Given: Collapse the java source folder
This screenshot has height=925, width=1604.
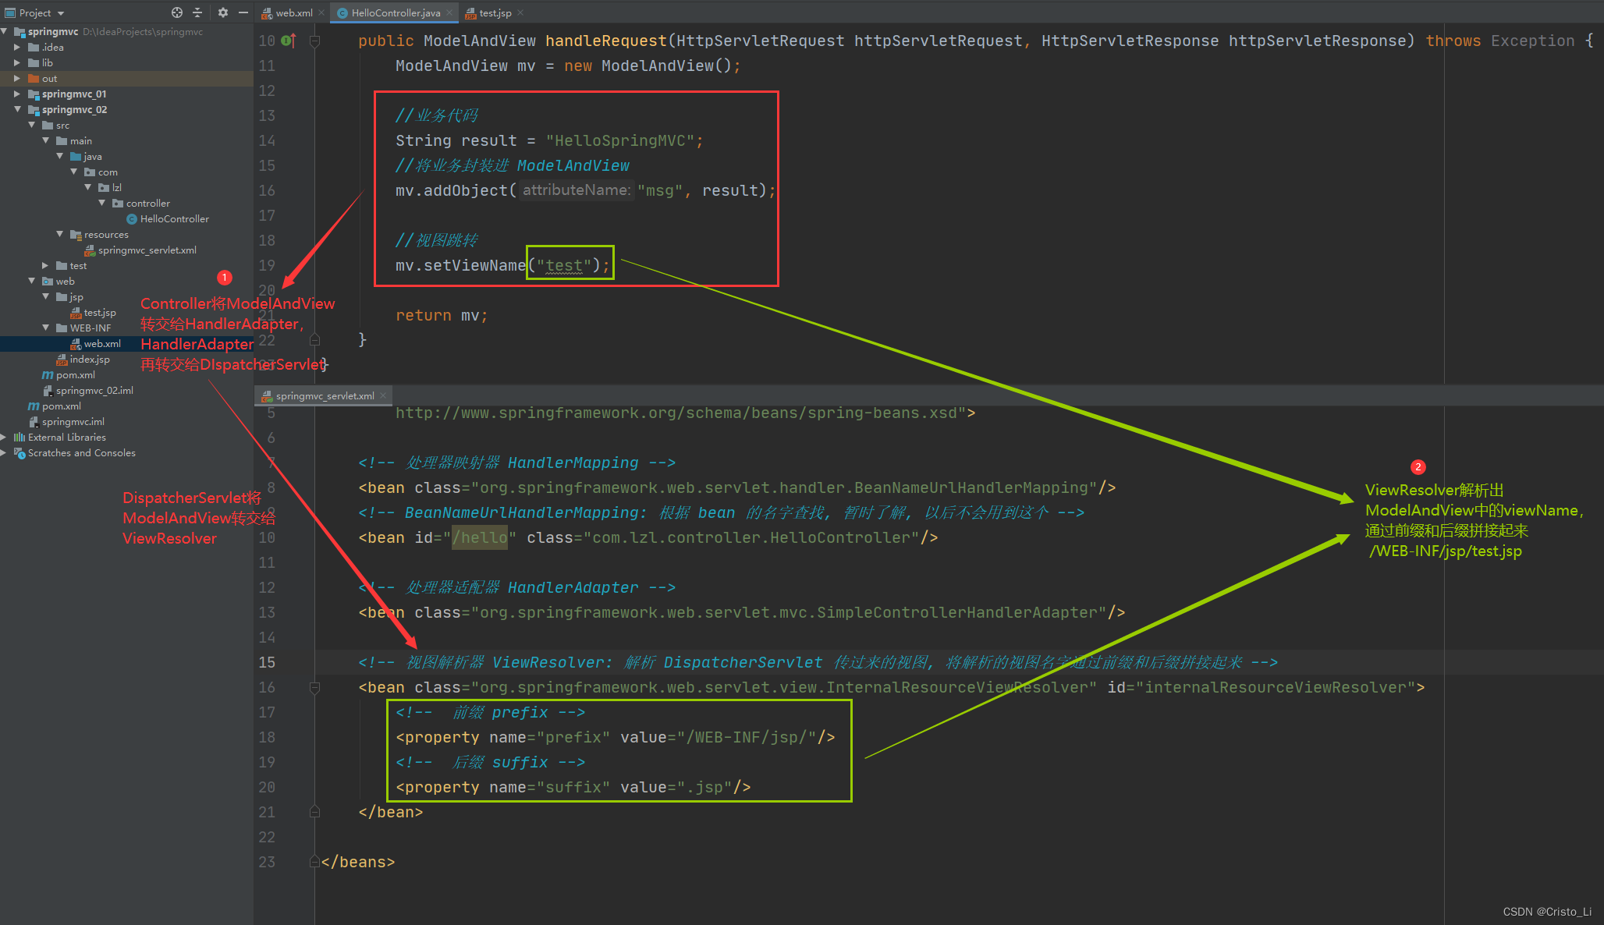Looking at the screenshot, I should click(59, 156).
